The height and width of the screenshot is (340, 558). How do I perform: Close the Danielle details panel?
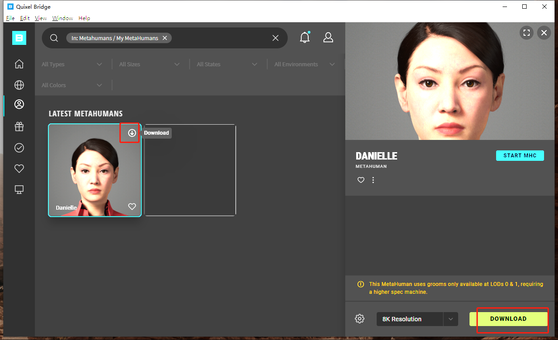(544, 33)
